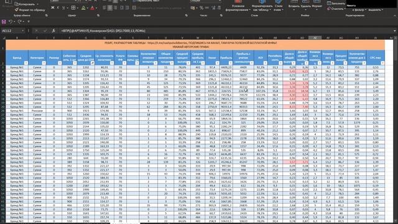The height and width of the screenshot is (224, 398).
Task: Open font group dialog launcher
Action: pyautogui.click(x=98, y=16)
